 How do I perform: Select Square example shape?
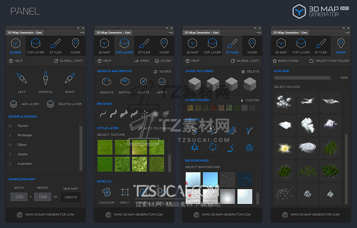tap(41, 126)
